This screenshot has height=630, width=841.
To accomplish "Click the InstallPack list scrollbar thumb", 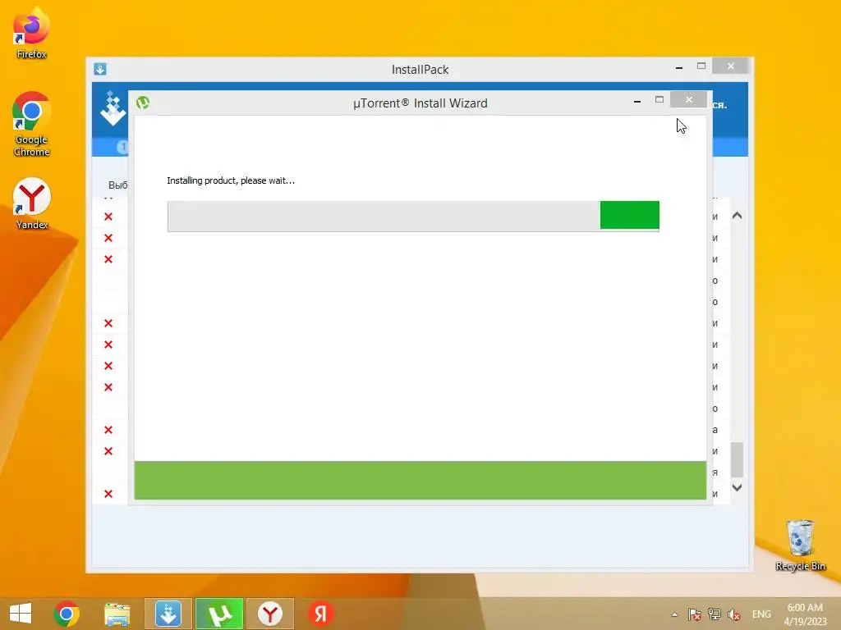I will 737,459.
